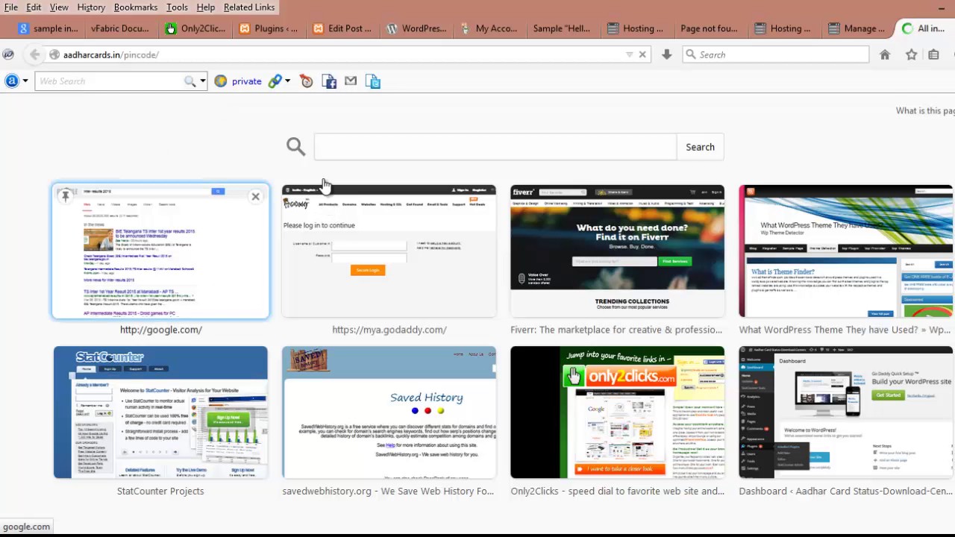
Task: Click the blue 'a' toolbar logo
Action: click(x=12, y=81)
